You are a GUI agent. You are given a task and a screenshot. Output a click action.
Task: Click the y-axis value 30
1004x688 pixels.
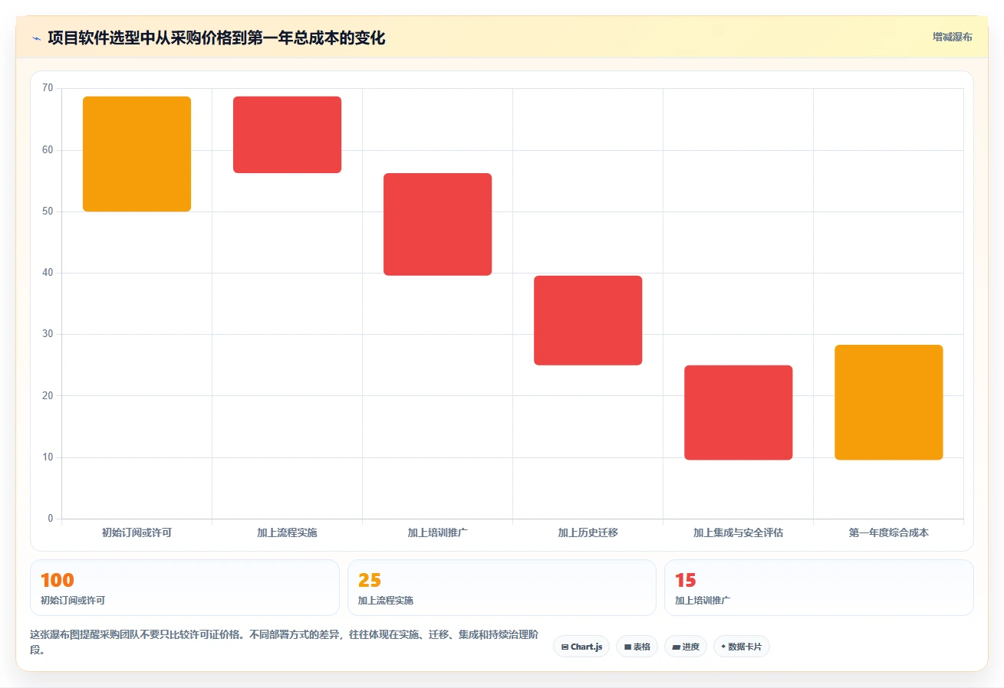click(x=48, y=334)
